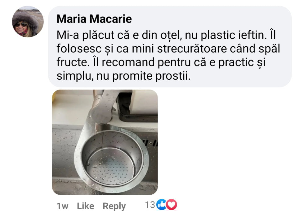Click the comment bubble text area

click(x=170, y=47)
